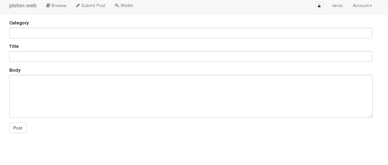
Task: Click the Category field label
Action: (19, 23)
